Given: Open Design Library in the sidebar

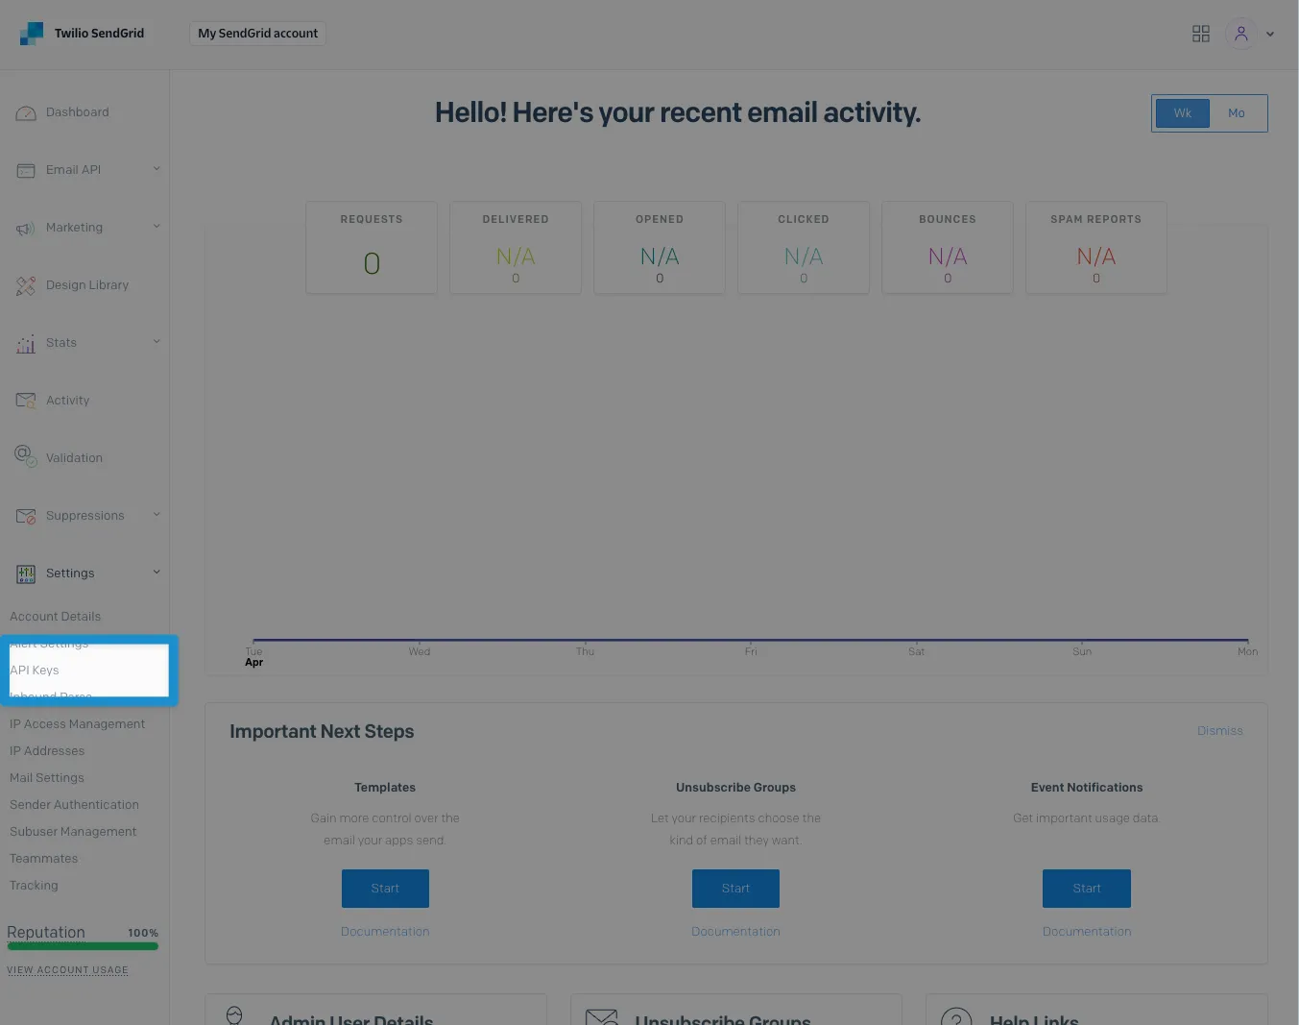Looking at the screenshot, I should point(87,285).
